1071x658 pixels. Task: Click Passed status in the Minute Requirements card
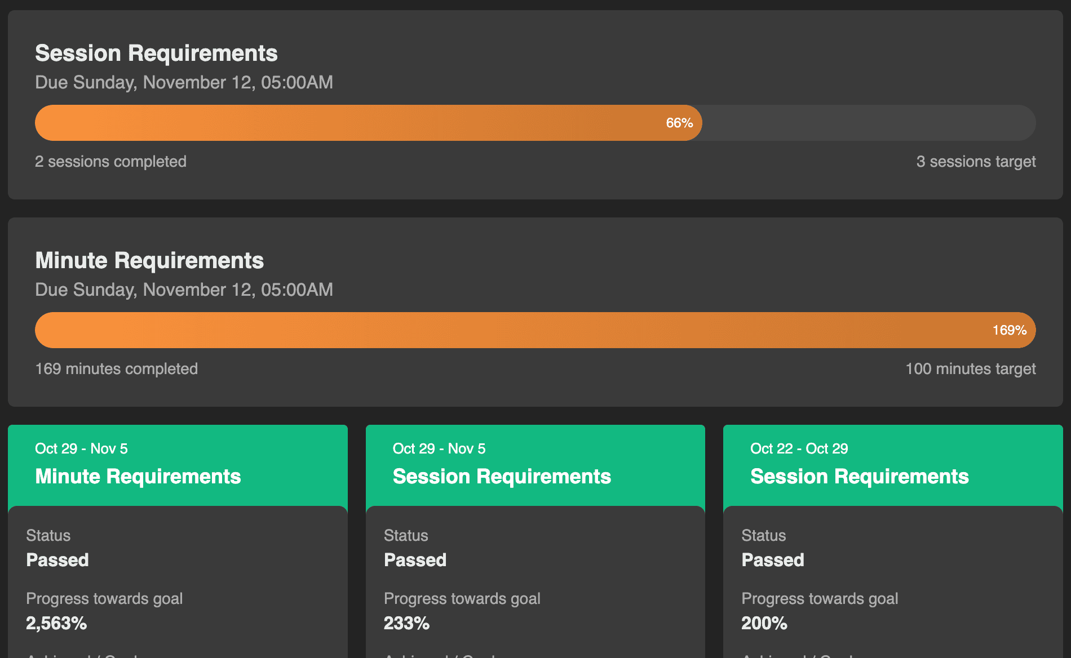coord(57,560)
